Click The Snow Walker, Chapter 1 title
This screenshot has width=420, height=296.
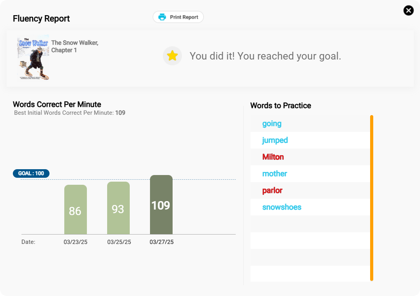[74, 46]
